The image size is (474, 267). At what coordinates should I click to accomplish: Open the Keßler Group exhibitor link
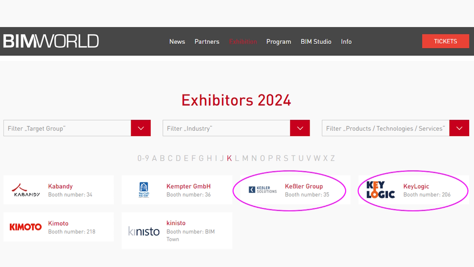304,186
